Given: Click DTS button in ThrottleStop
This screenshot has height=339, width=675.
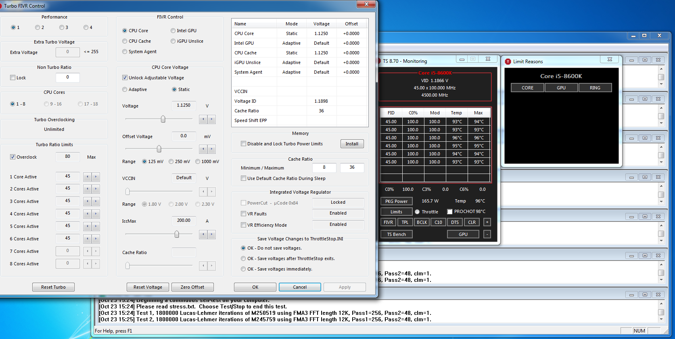Looking at the screenshot, I should (x=455, y=222).
